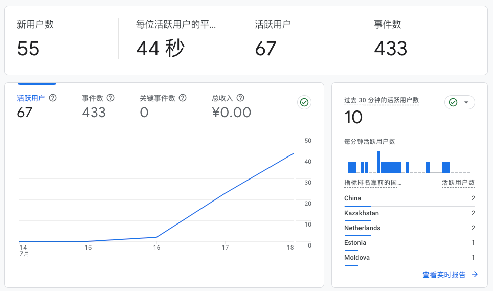Screen dimensions: 493x291
Task: Click the help icon beside 事件数
Action: 110,98
